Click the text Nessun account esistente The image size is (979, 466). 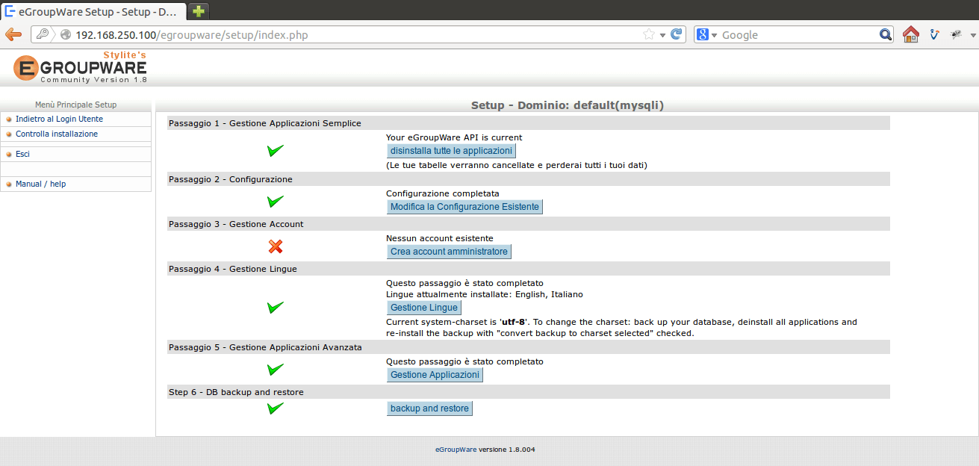440,238
